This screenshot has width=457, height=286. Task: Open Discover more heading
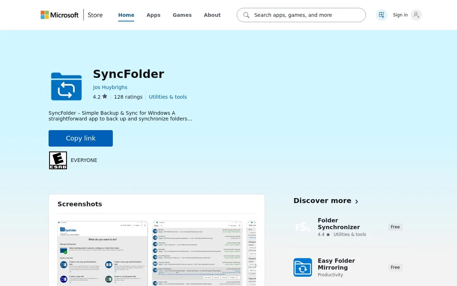322,201
